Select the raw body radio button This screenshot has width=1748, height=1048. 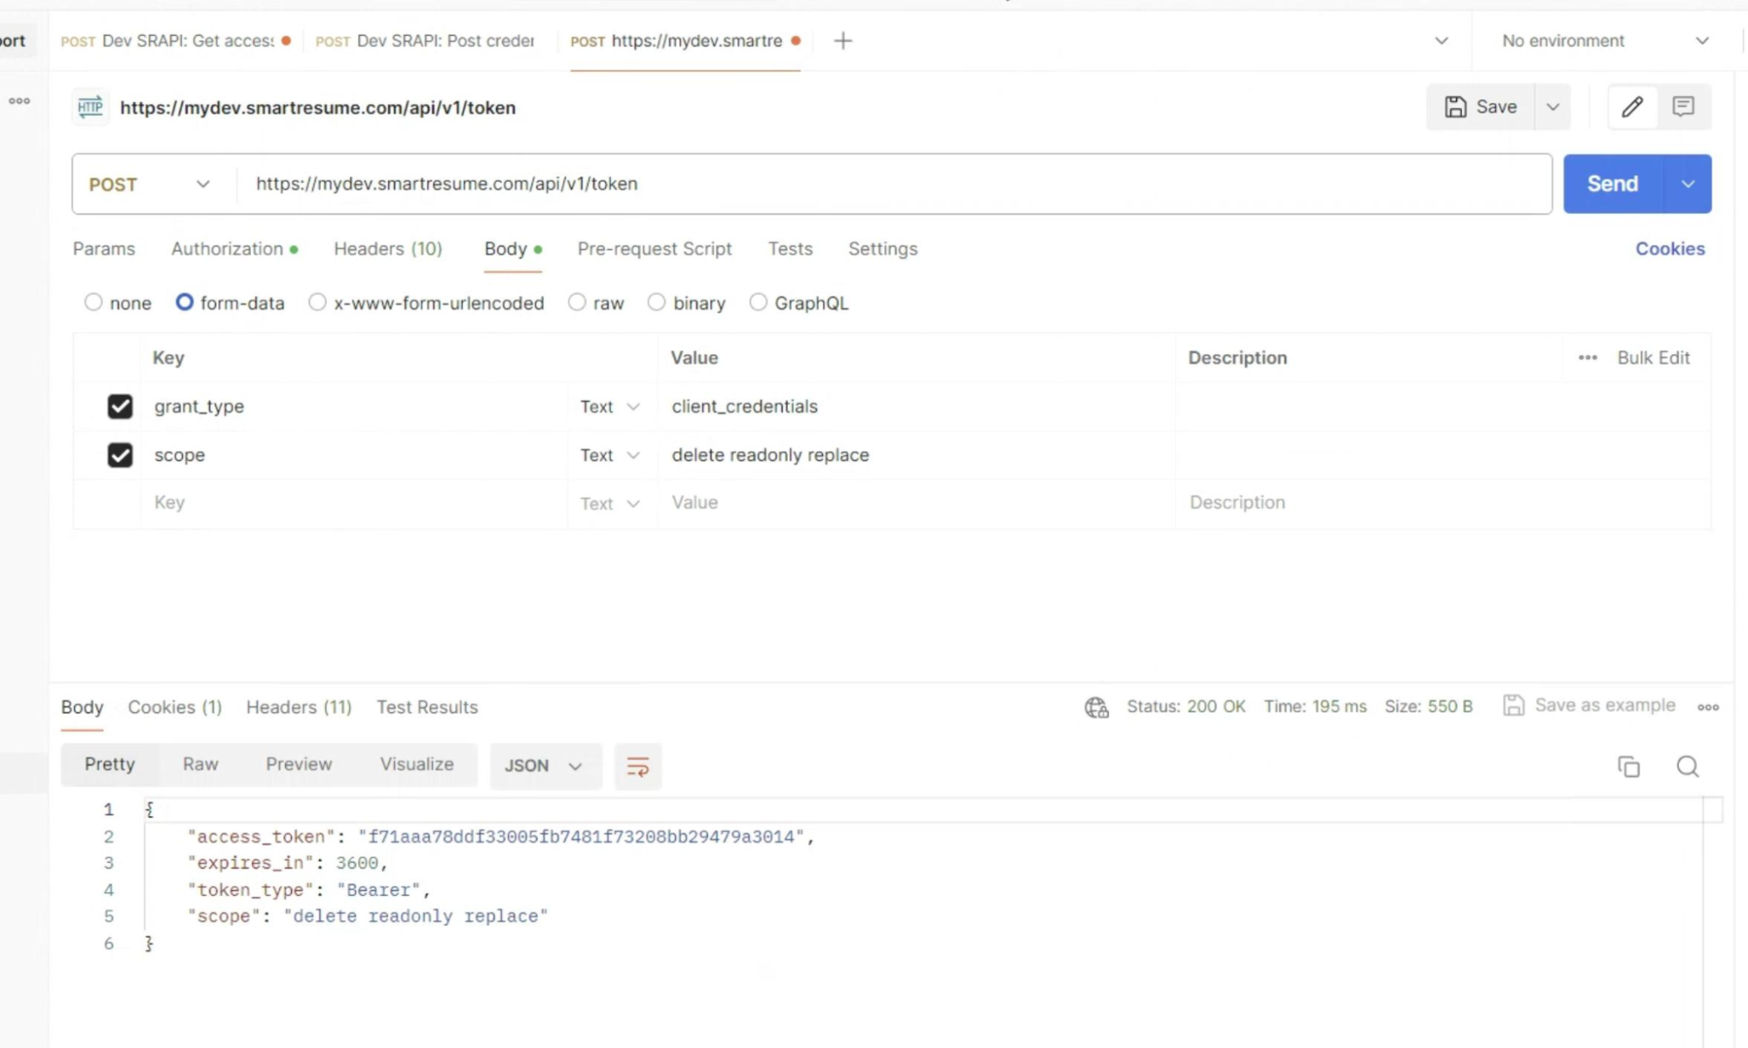click(577, 302)
